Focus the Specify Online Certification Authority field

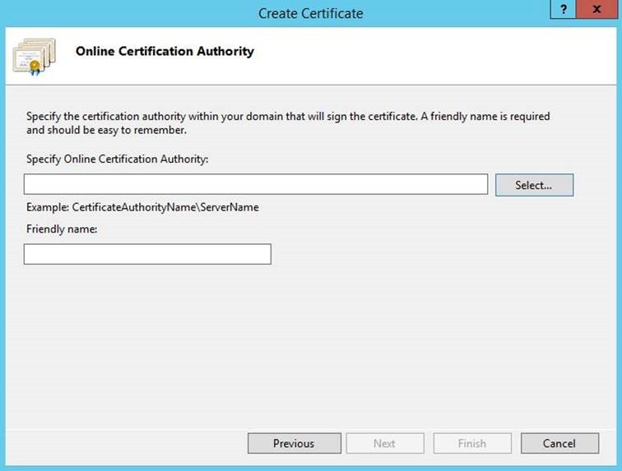256,184
